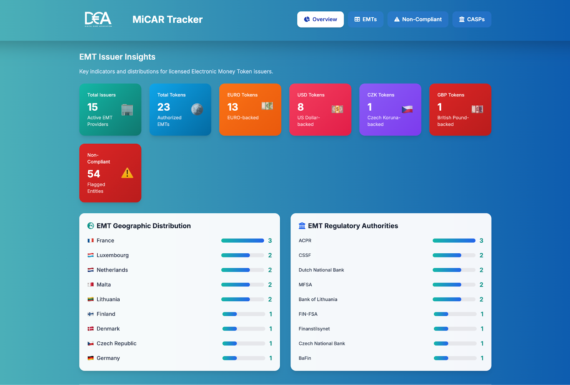Viewport: 570px width, 385px height.
Task: Click the bank icon beside EMT Regulatory Authorities
Action: coord(302,226)
